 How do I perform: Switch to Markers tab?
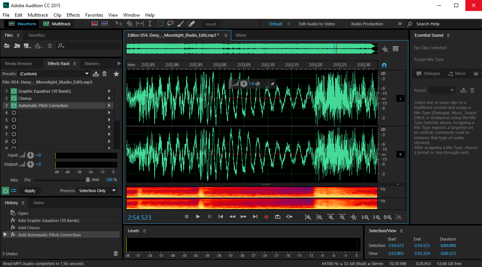pyautogui.click(x=92, y=64)
